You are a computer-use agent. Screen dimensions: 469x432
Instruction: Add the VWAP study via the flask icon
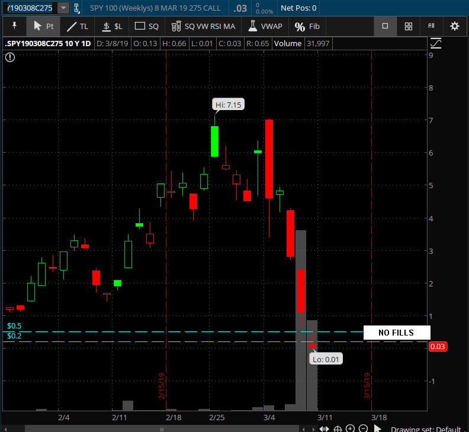[x=265, y=26]
